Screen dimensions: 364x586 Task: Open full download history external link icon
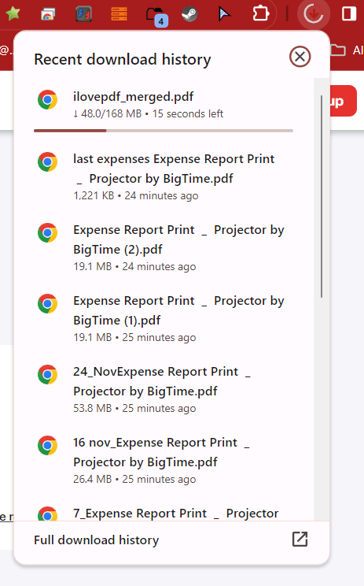tap(300, 539)
